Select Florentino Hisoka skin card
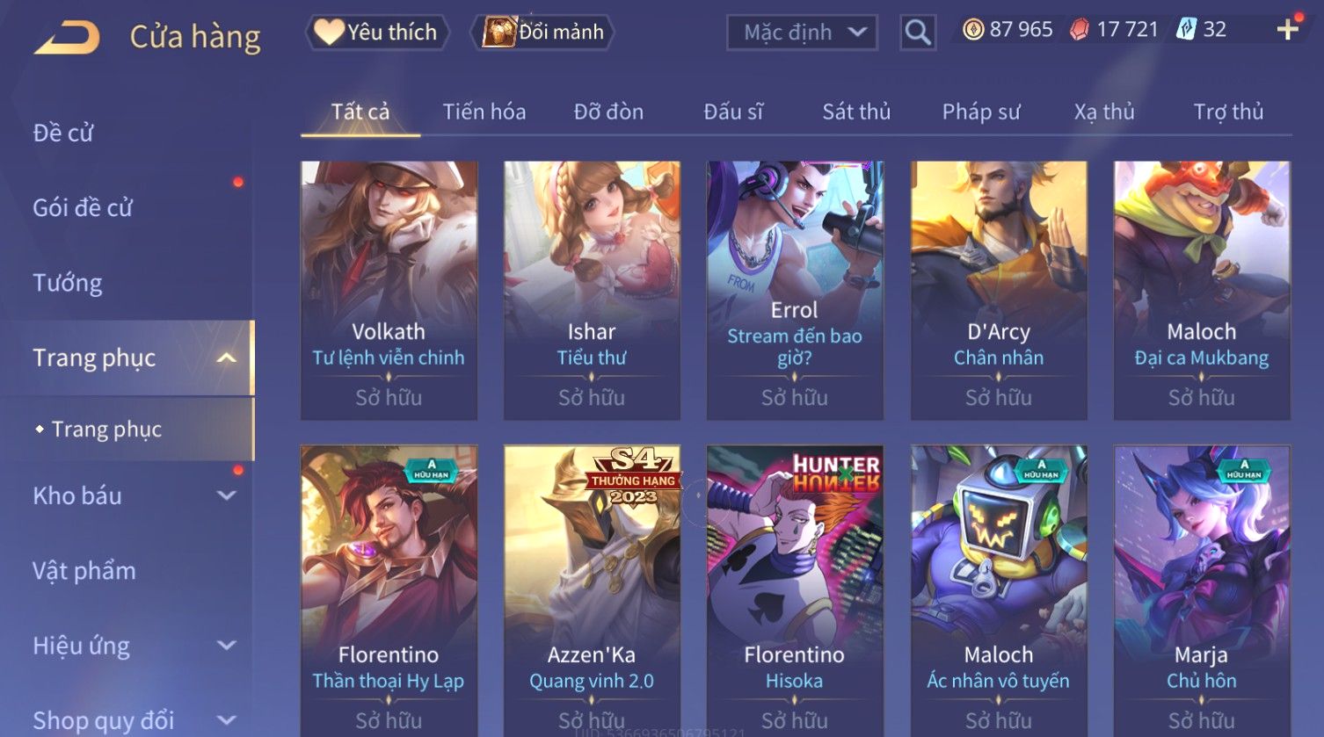Viewport: 1324px width, 737px height. tap(795, 590)
